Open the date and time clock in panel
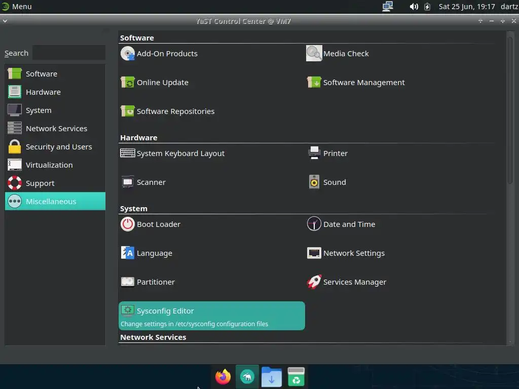519x389 pixels. (x=467, y=6)
